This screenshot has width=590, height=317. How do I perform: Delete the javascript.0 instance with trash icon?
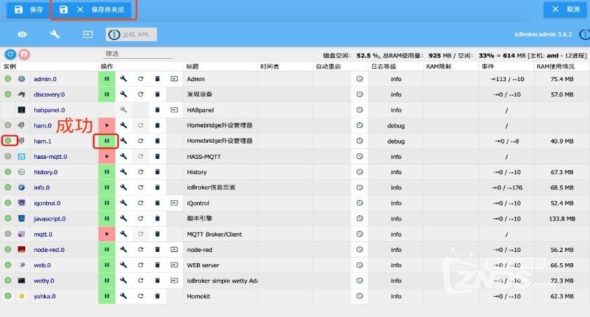(157, 218)
